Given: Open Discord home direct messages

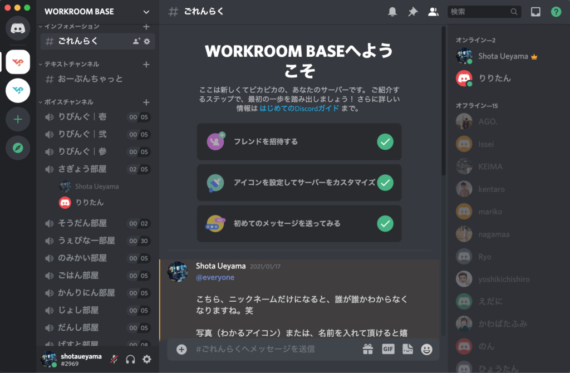Looking at the screenshot, I should pyautogui.click(x=18, y=28).
